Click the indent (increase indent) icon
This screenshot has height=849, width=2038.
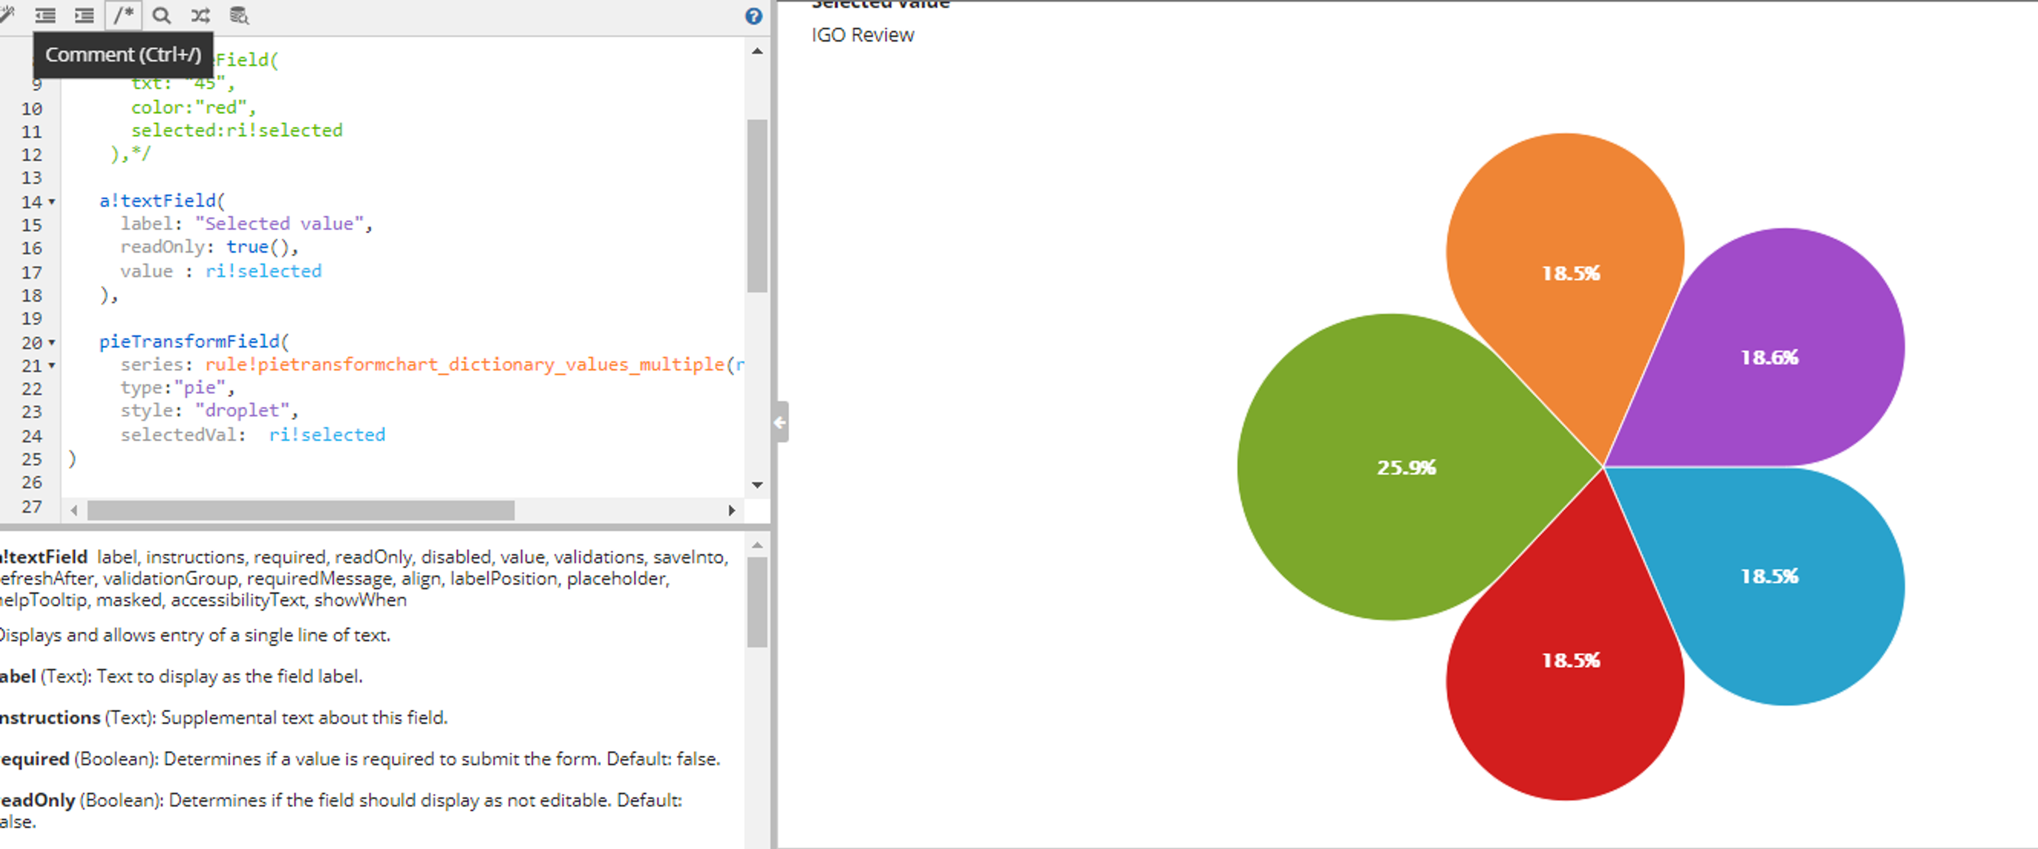point(84,15)
